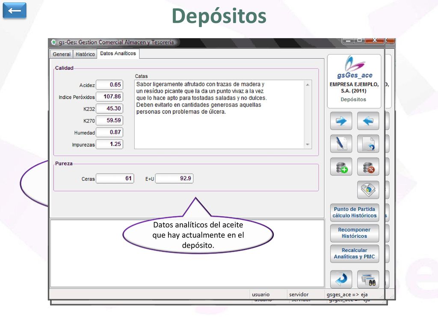The width and height of the screenshot is (438, 329).
Task: Click Punto de Partida cálculo Históricos button
Action: coord(355,212)
